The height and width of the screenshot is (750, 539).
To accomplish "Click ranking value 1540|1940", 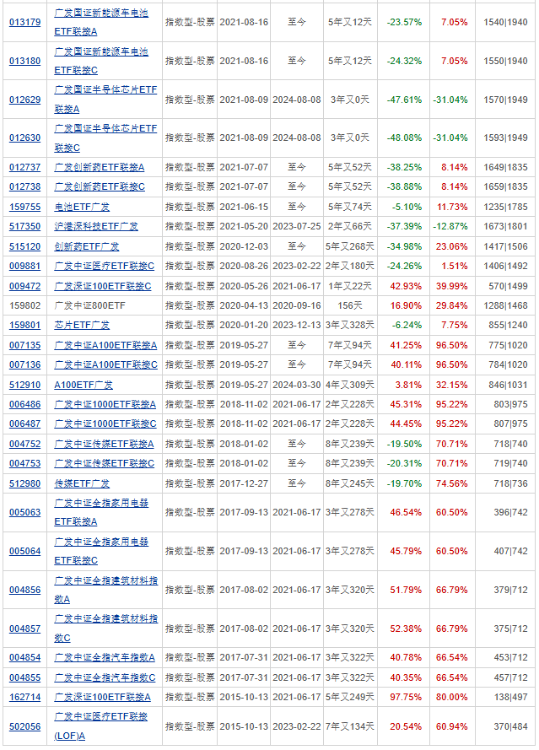I will [x=505, y=22].
